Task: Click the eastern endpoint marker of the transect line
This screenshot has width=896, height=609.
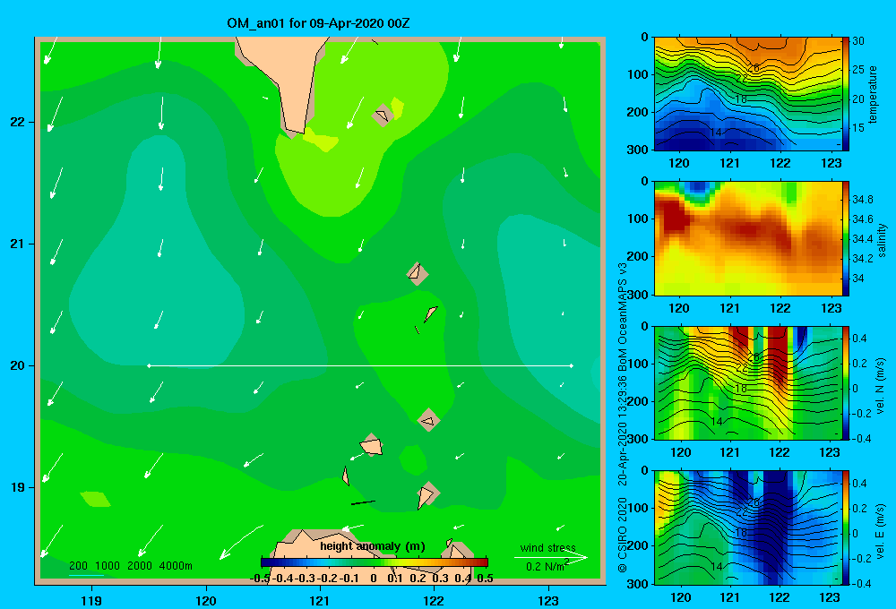Action: tap(572, 365)
